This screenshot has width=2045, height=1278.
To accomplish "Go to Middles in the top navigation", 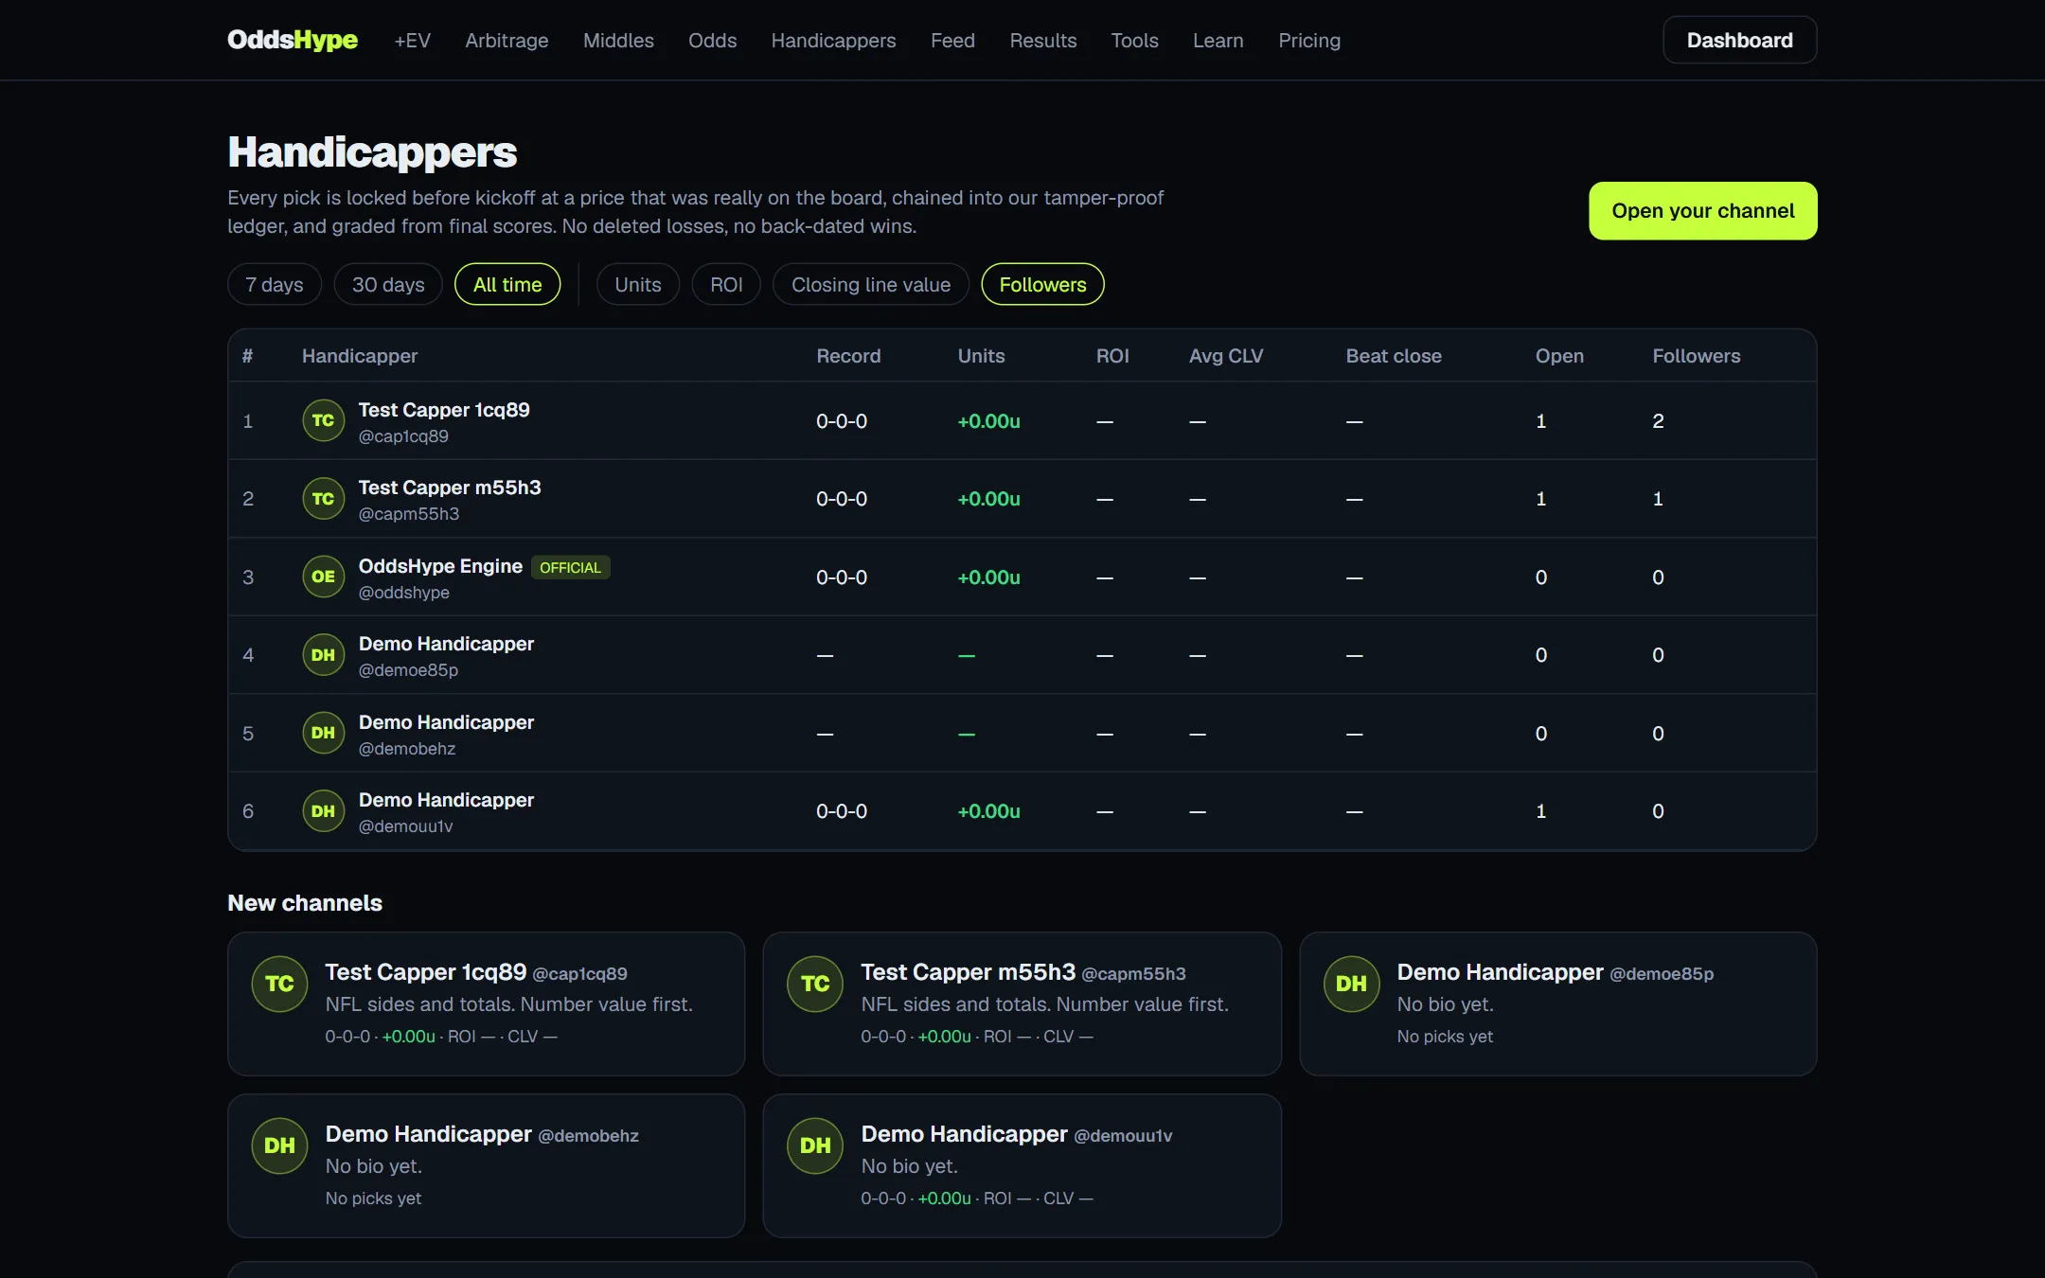I will (x=618, y=40).
